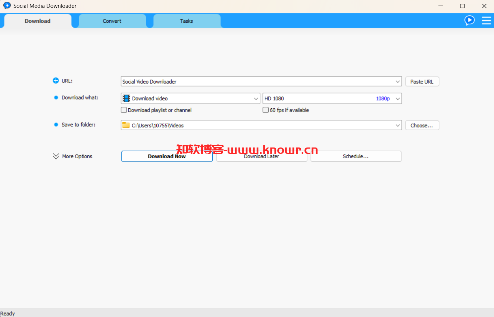Click the blue plus icon beside URL
Image resolution: width=494 pixels, height=317 pixels.
56,81
